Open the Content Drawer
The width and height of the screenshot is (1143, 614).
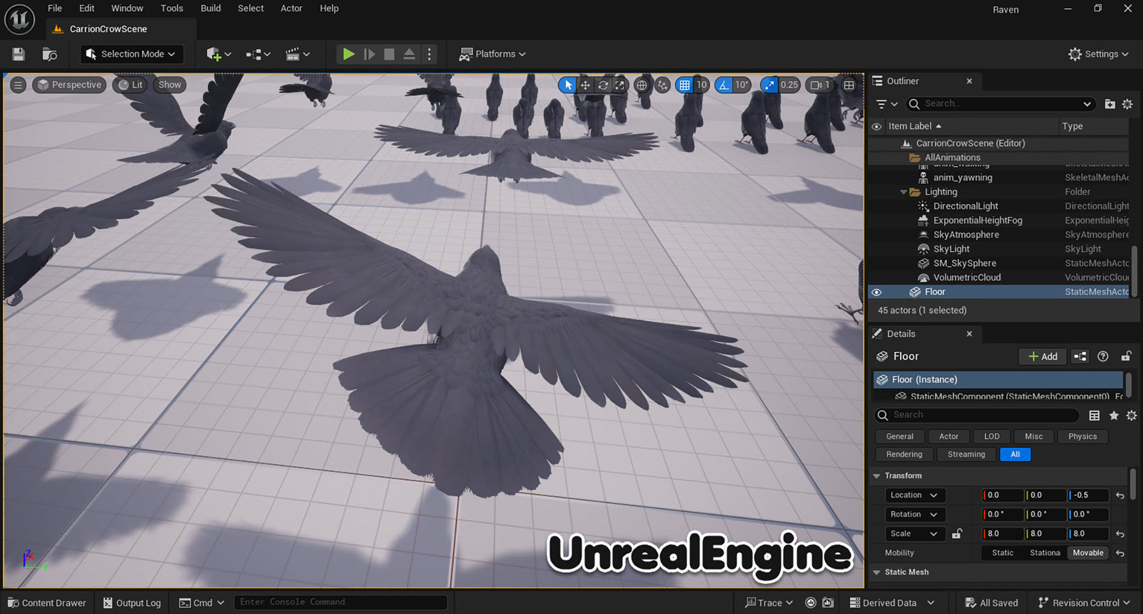[47, 603]
